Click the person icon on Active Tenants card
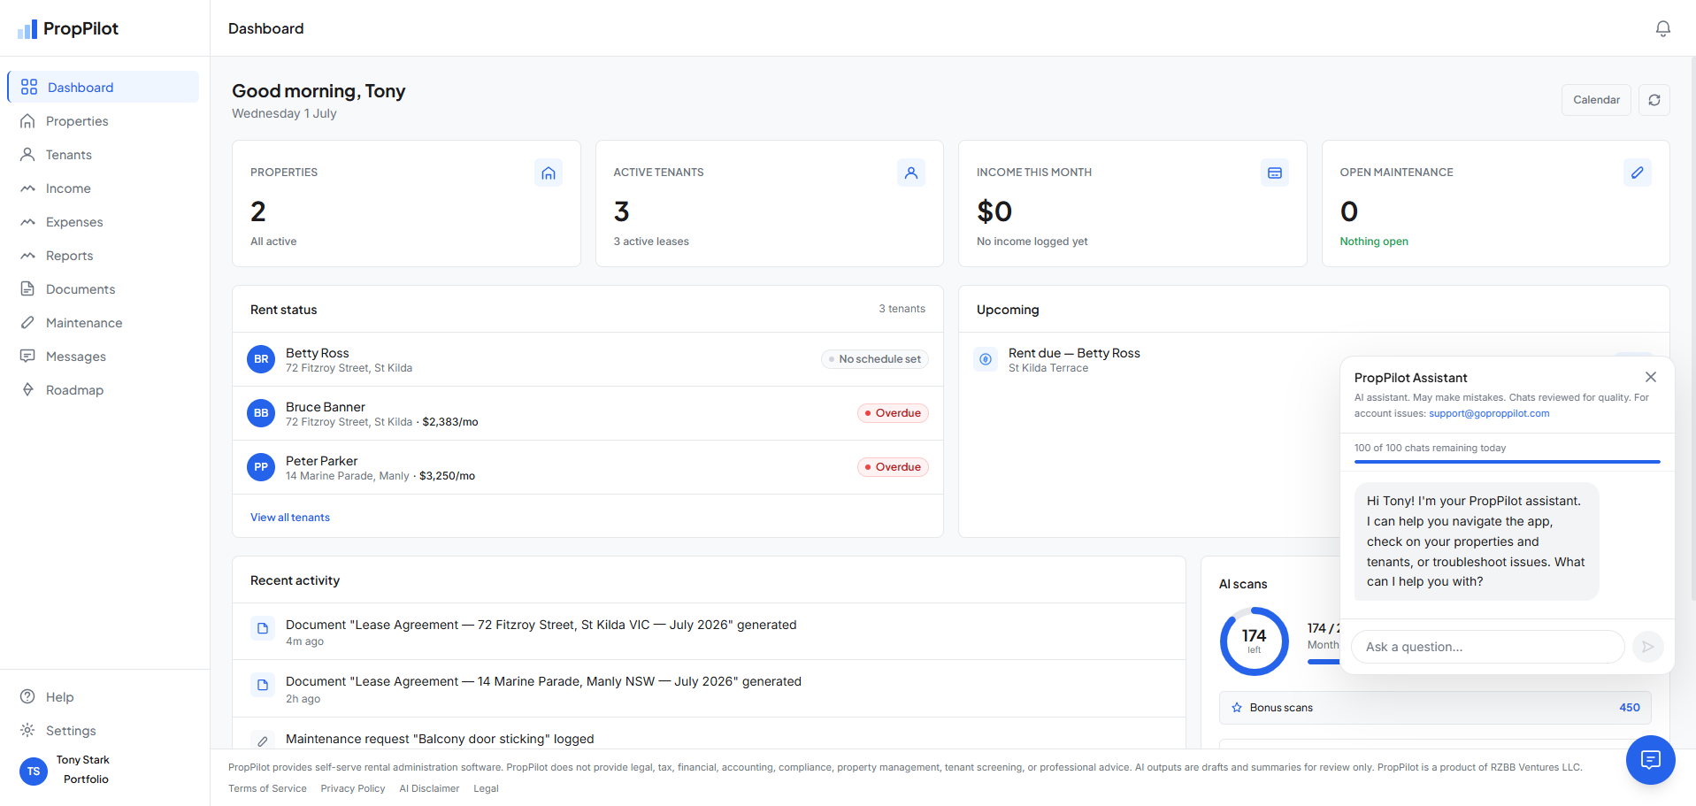This screenshot has height=806, width=1696. [x=911, y=173]
